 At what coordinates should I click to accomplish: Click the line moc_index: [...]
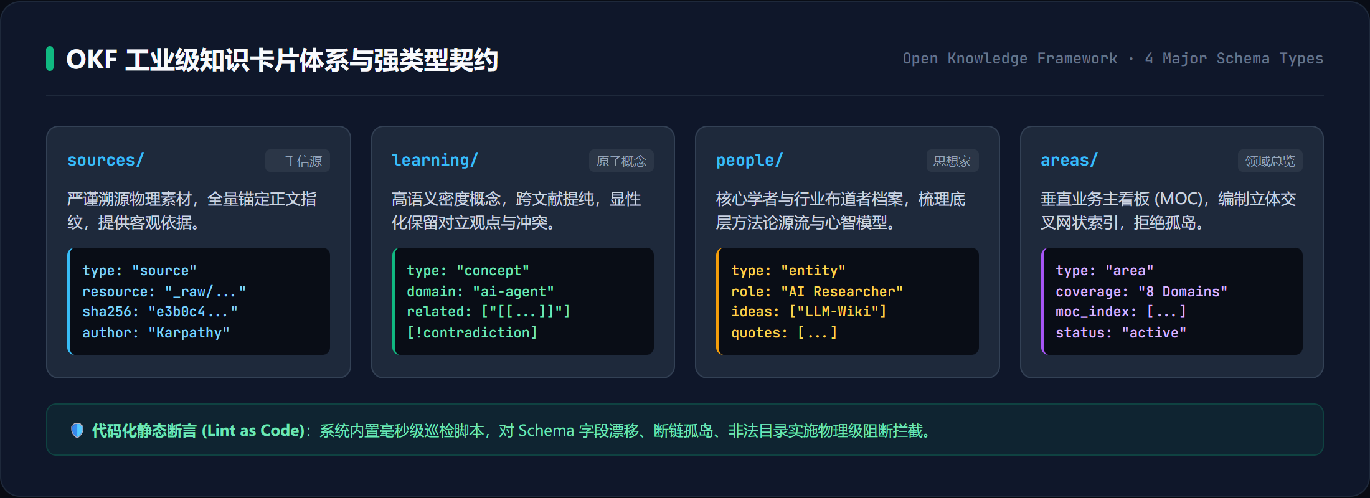pyautogui.click(x=1121, y=311)
